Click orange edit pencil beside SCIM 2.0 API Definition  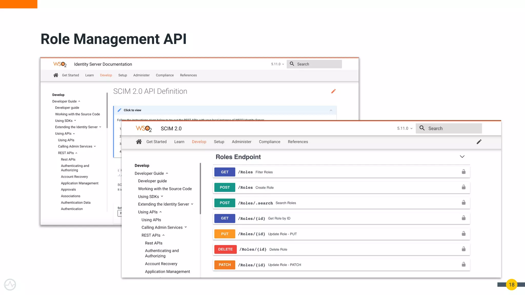333,91
